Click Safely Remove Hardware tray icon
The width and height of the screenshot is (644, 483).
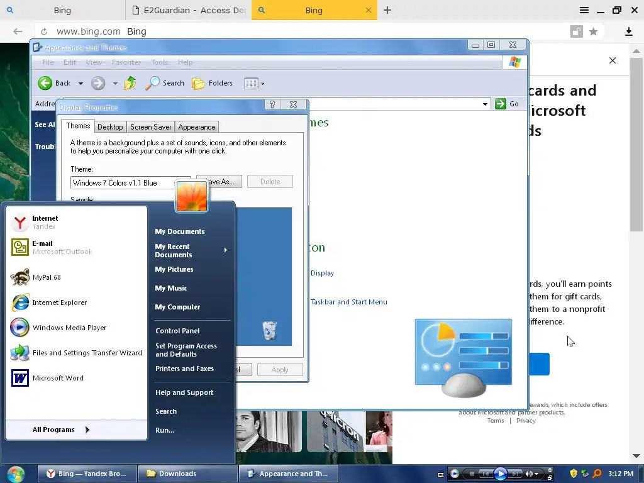pos(586,474)
